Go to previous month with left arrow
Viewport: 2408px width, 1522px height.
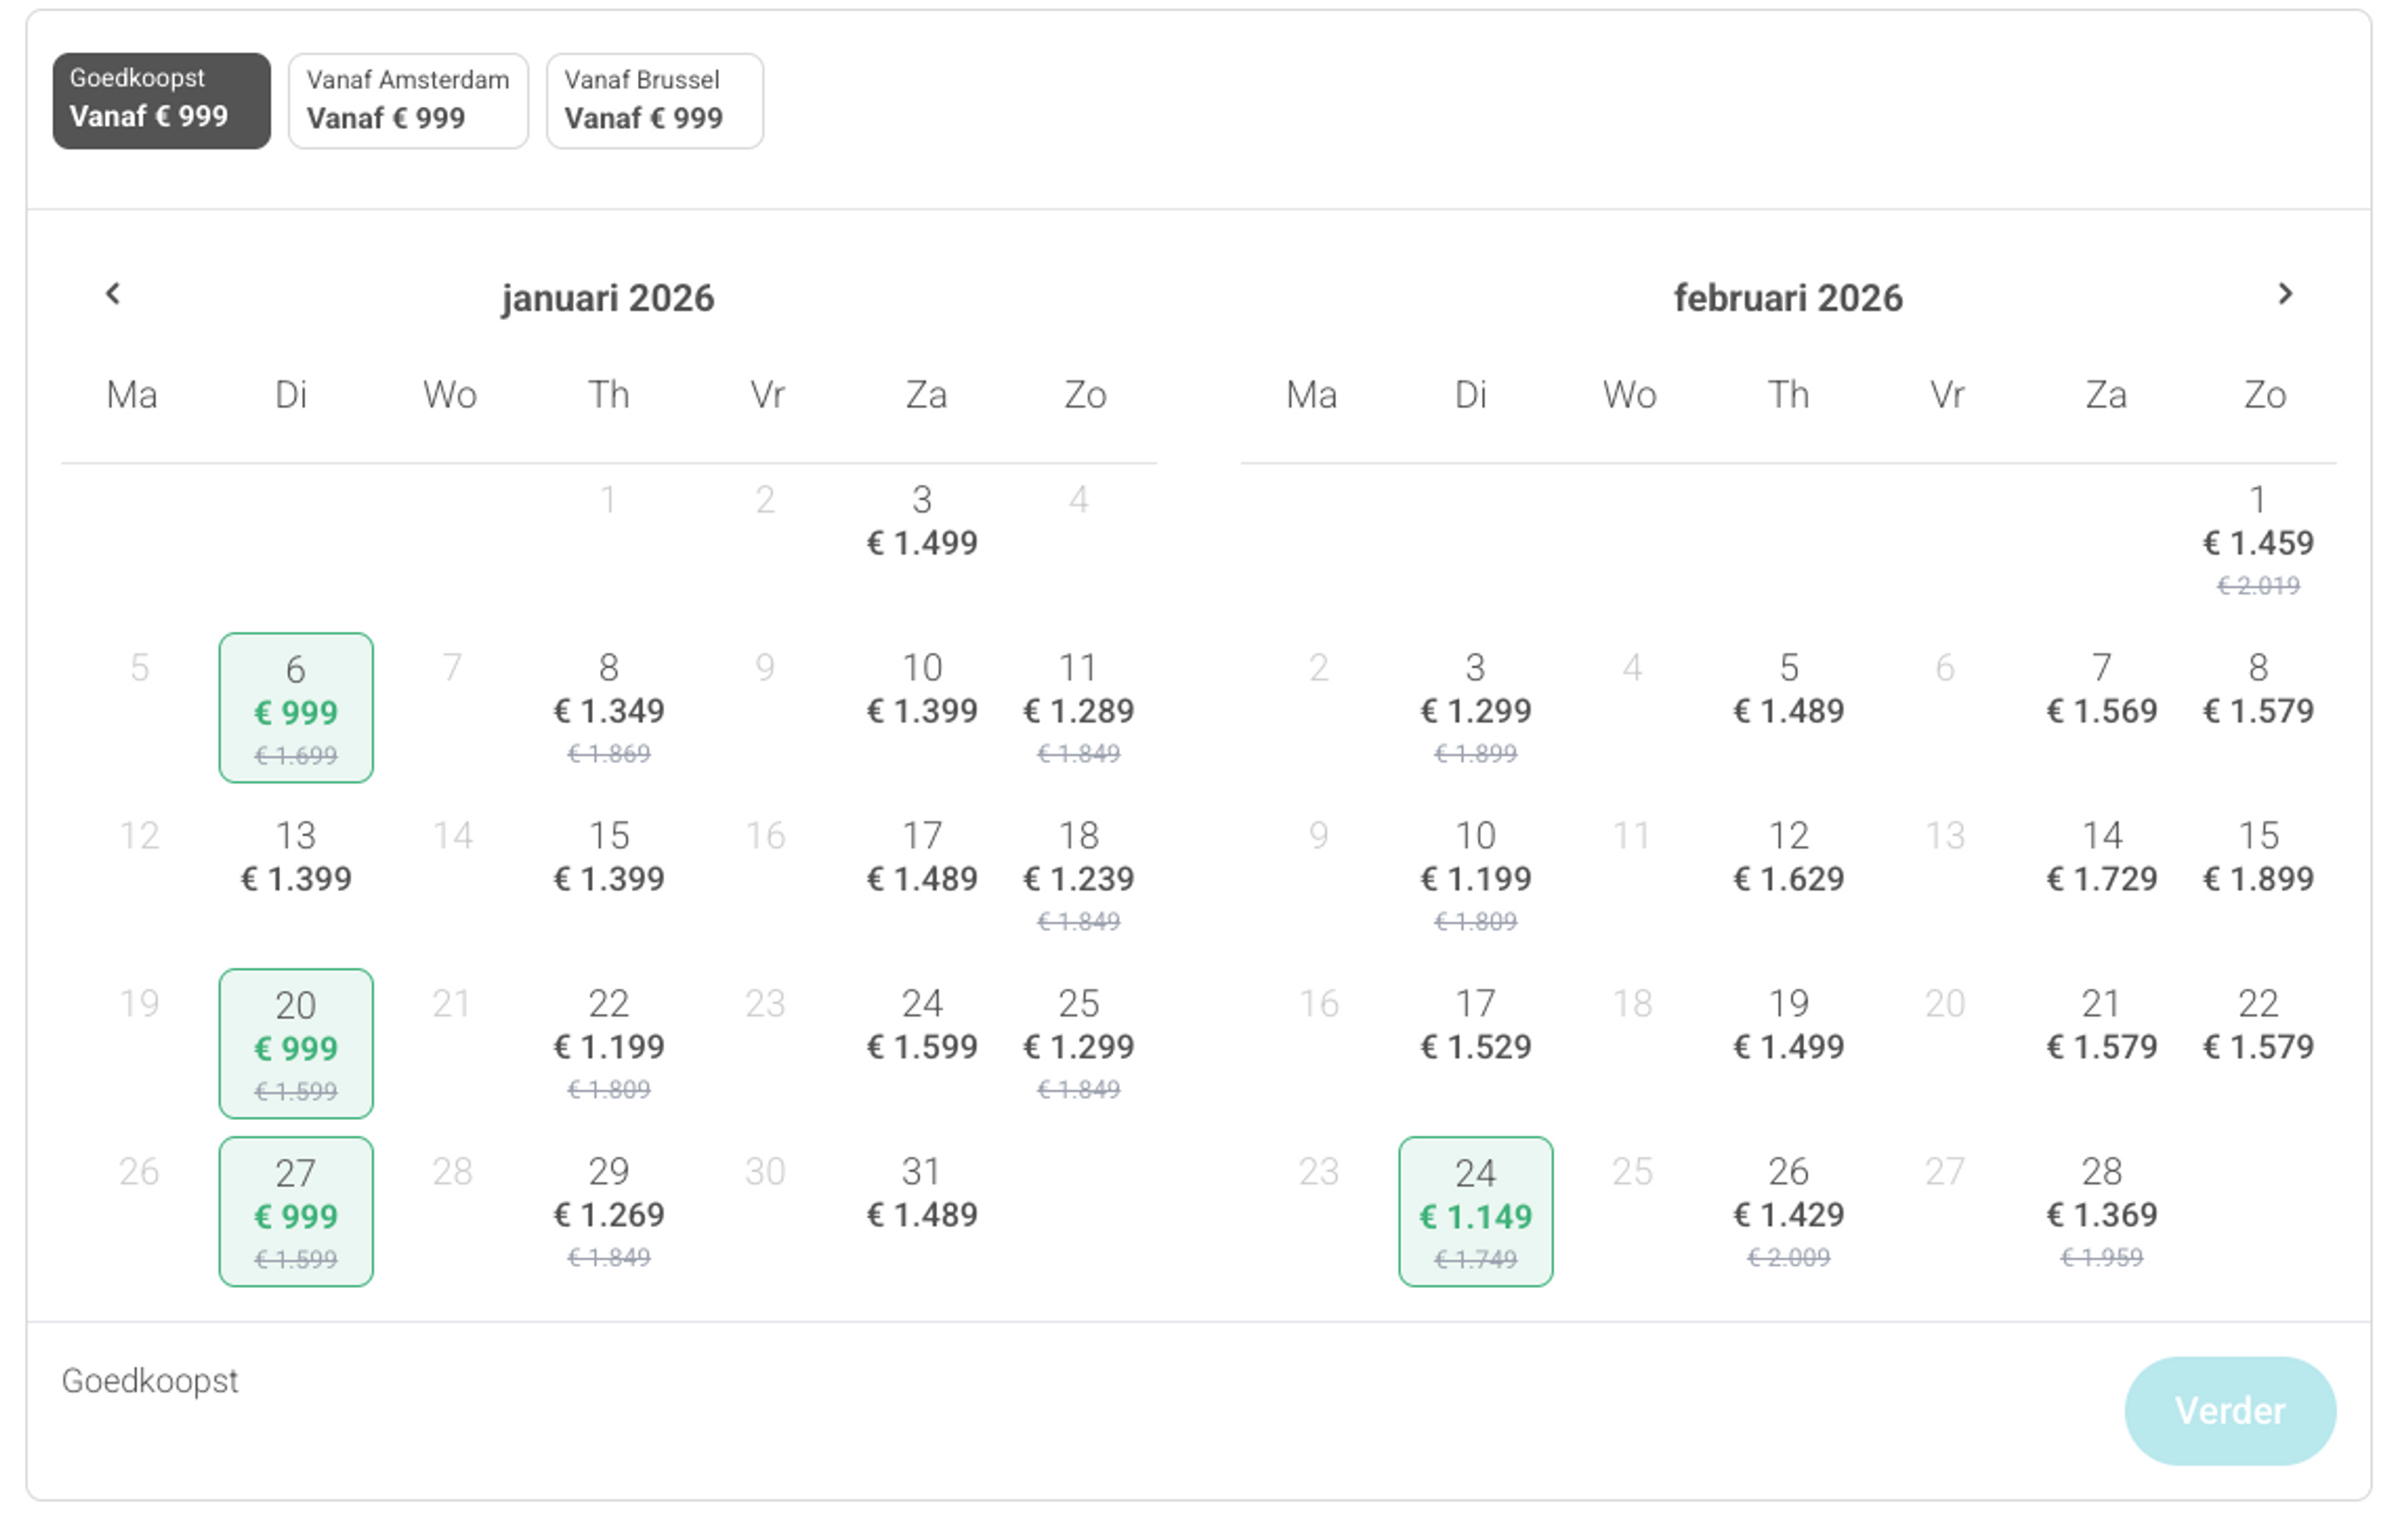(x=113, y=294)
